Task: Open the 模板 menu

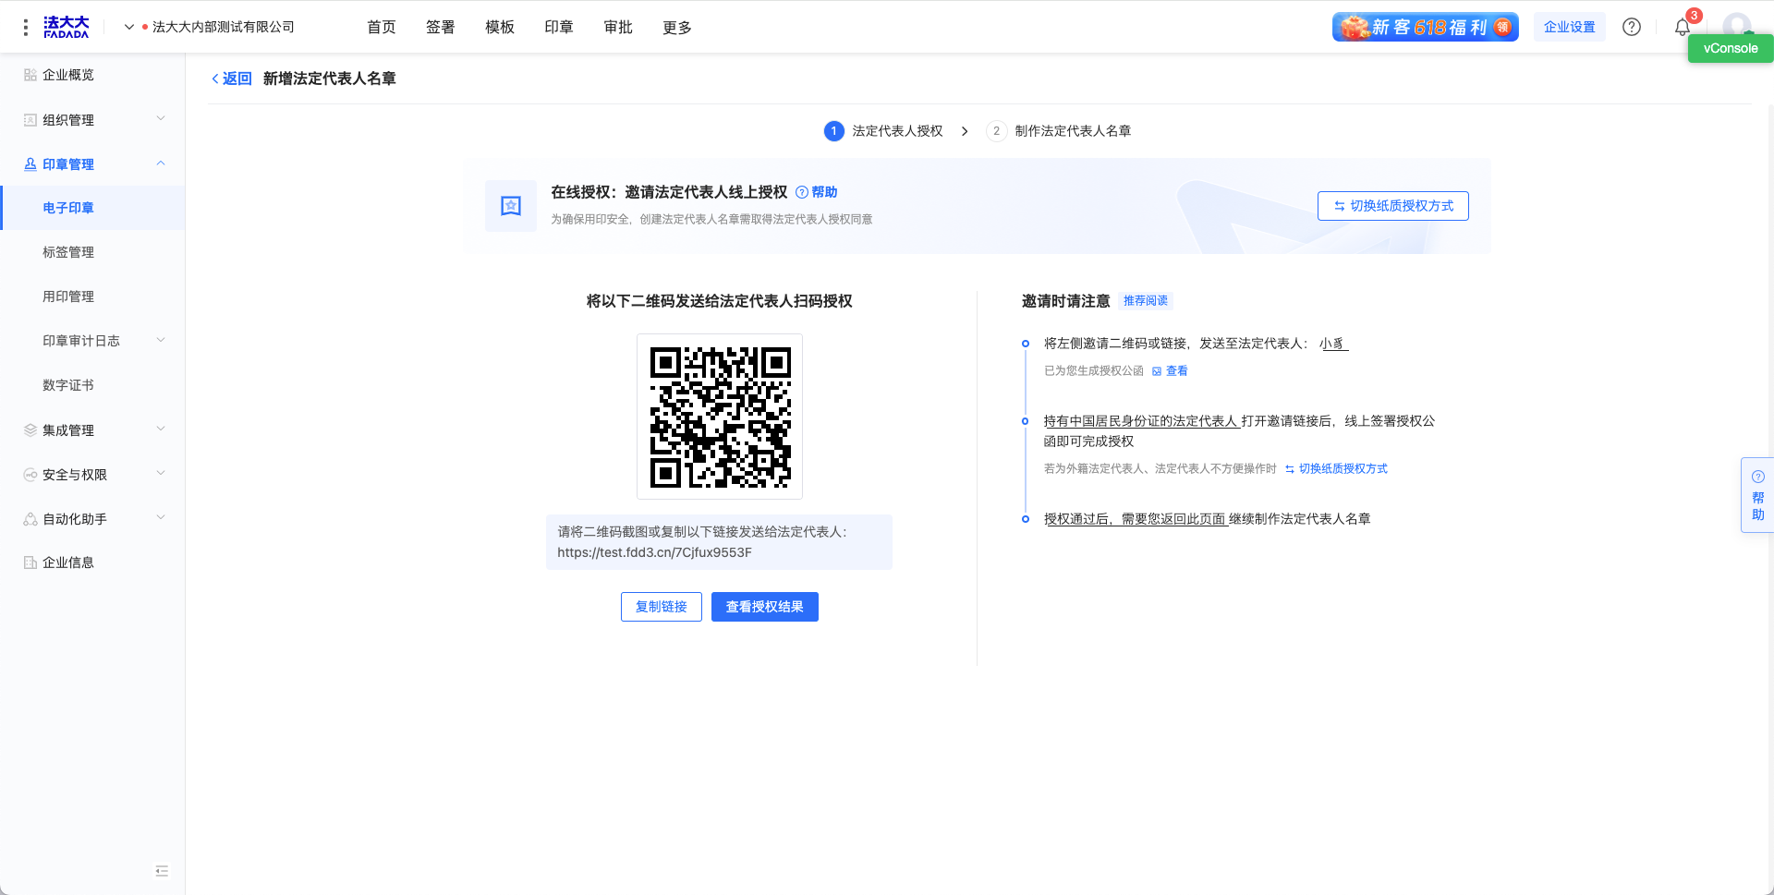Action: pos(499,27)
